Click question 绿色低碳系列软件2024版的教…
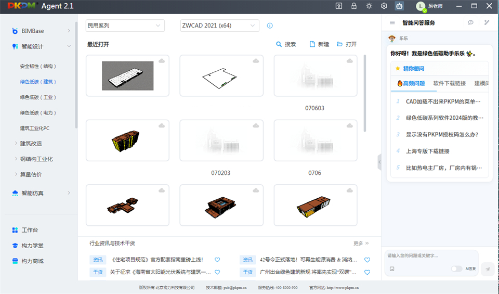The image size is (499, 294). (444, 118)
